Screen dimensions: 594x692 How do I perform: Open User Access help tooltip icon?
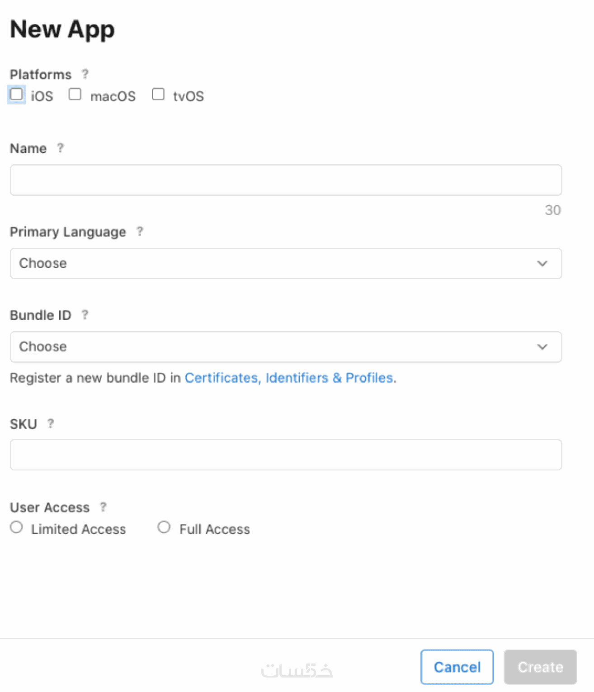(x=103, y=507)
